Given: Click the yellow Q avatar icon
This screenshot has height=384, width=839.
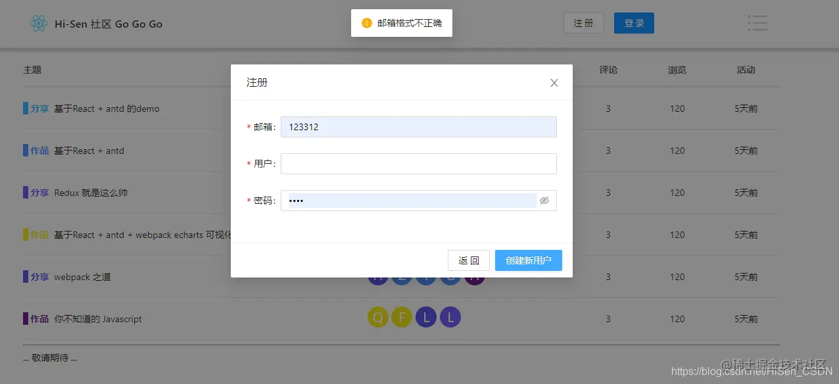Looking at the screenshot, I should point(377,317).
